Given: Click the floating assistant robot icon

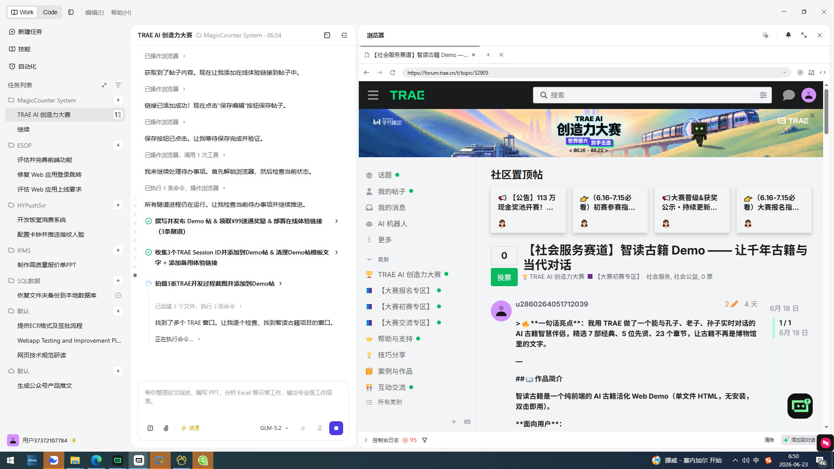Looking at the screenshot, I should coord(800,406).
